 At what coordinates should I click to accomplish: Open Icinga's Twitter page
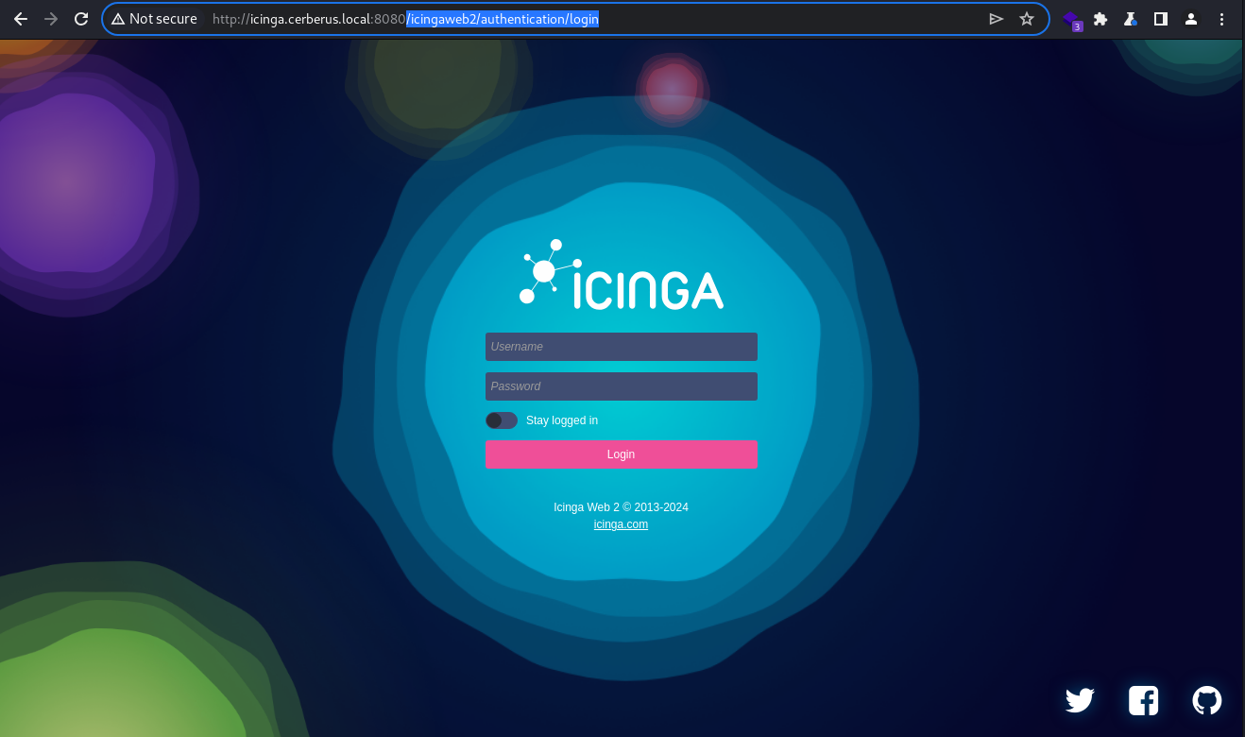coord(1080,700)
